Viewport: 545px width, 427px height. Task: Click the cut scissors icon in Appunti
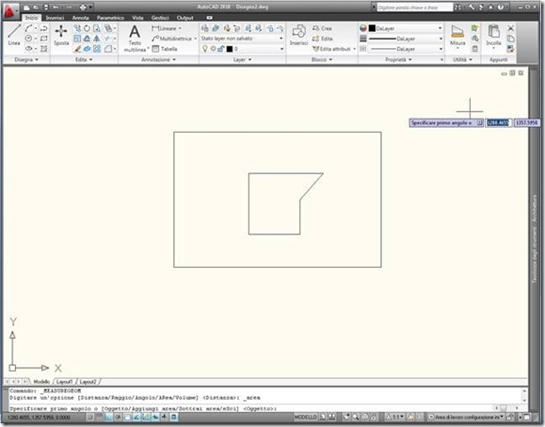(x=510, y=28)
